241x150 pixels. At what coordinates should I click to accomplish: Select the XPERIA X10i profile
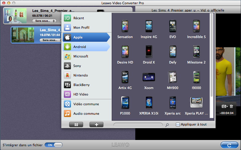point(149,105)
